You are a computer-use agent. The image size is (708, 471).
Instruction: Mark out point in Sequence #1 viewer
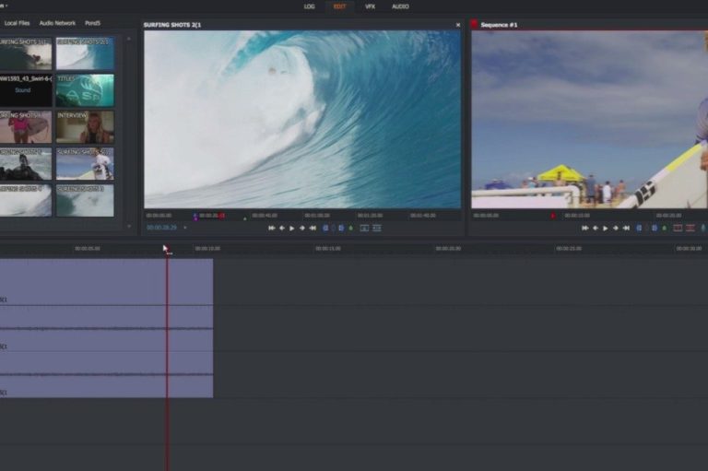coord(655,228)
